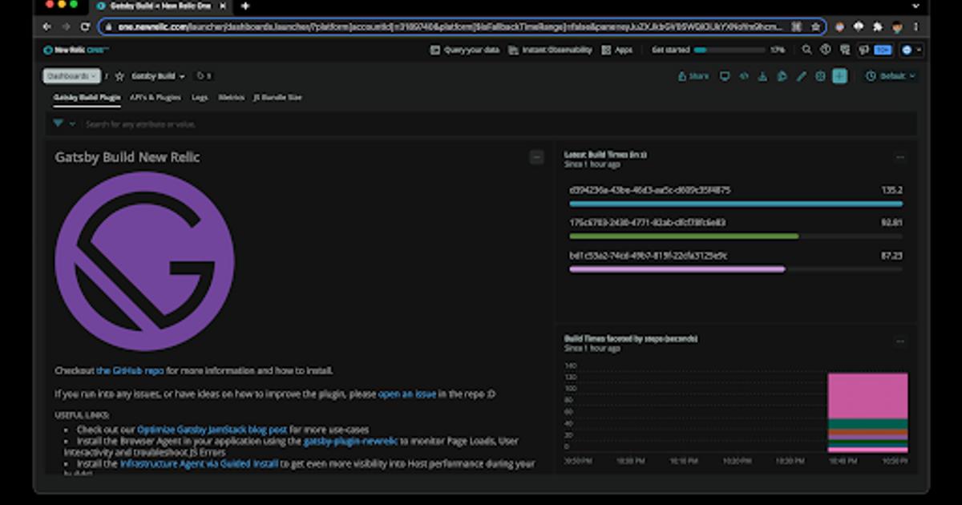Image resolution: width=962 pixels, height=505 pixels.
Task: Open the grid layout settings icon
Action: point(819,76)
